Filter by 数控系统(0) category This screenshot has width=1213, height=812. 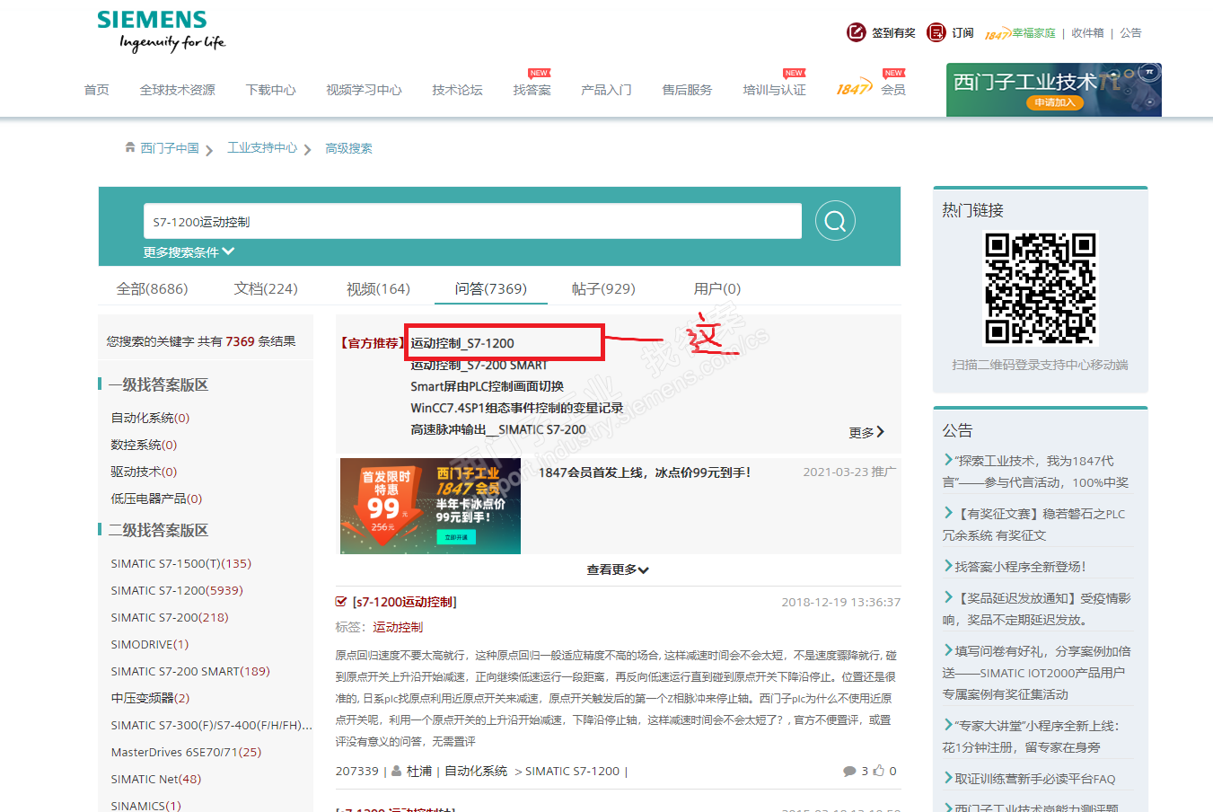pos(144,445)
